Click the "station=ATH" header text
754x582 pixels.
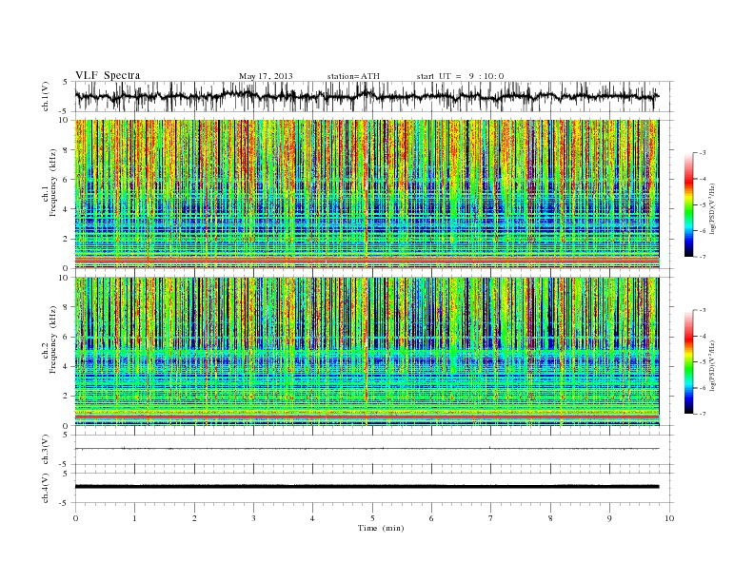click(x=353, y=76)
